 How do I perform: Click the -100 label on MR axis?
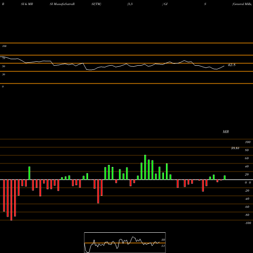tap(248, 223)
